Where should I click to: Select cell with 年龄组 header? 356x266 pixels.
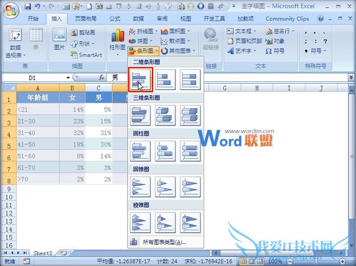click(38, 98)
